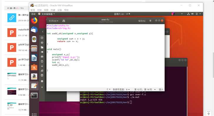Open the makefile学习 PowerPoint file
The image size is (214, 116).
pyautogui.click(x=12, y=33)
